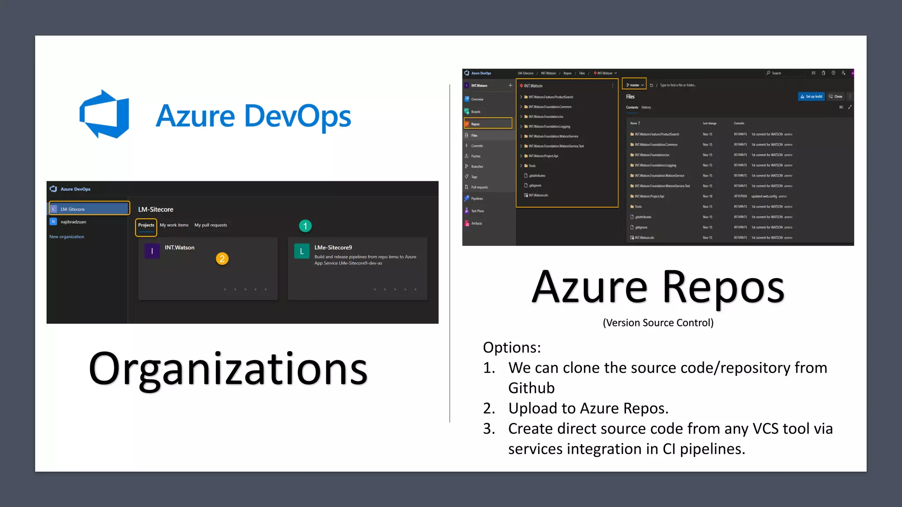The height and width of the screenshot is (507, 902).
Task: Click the user avatar in header corner
Action: coord(853,73)
